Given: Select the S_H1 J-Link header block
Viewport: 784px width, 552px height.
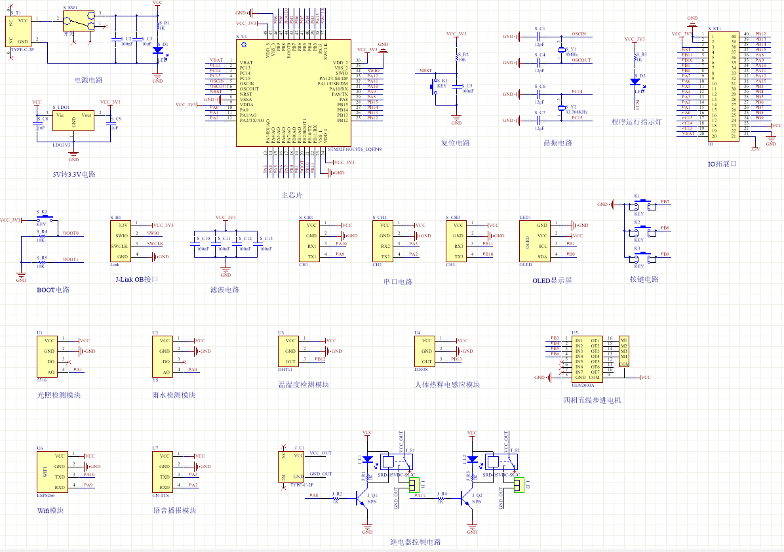Looking at the screenshot, I should coord(121,241).
